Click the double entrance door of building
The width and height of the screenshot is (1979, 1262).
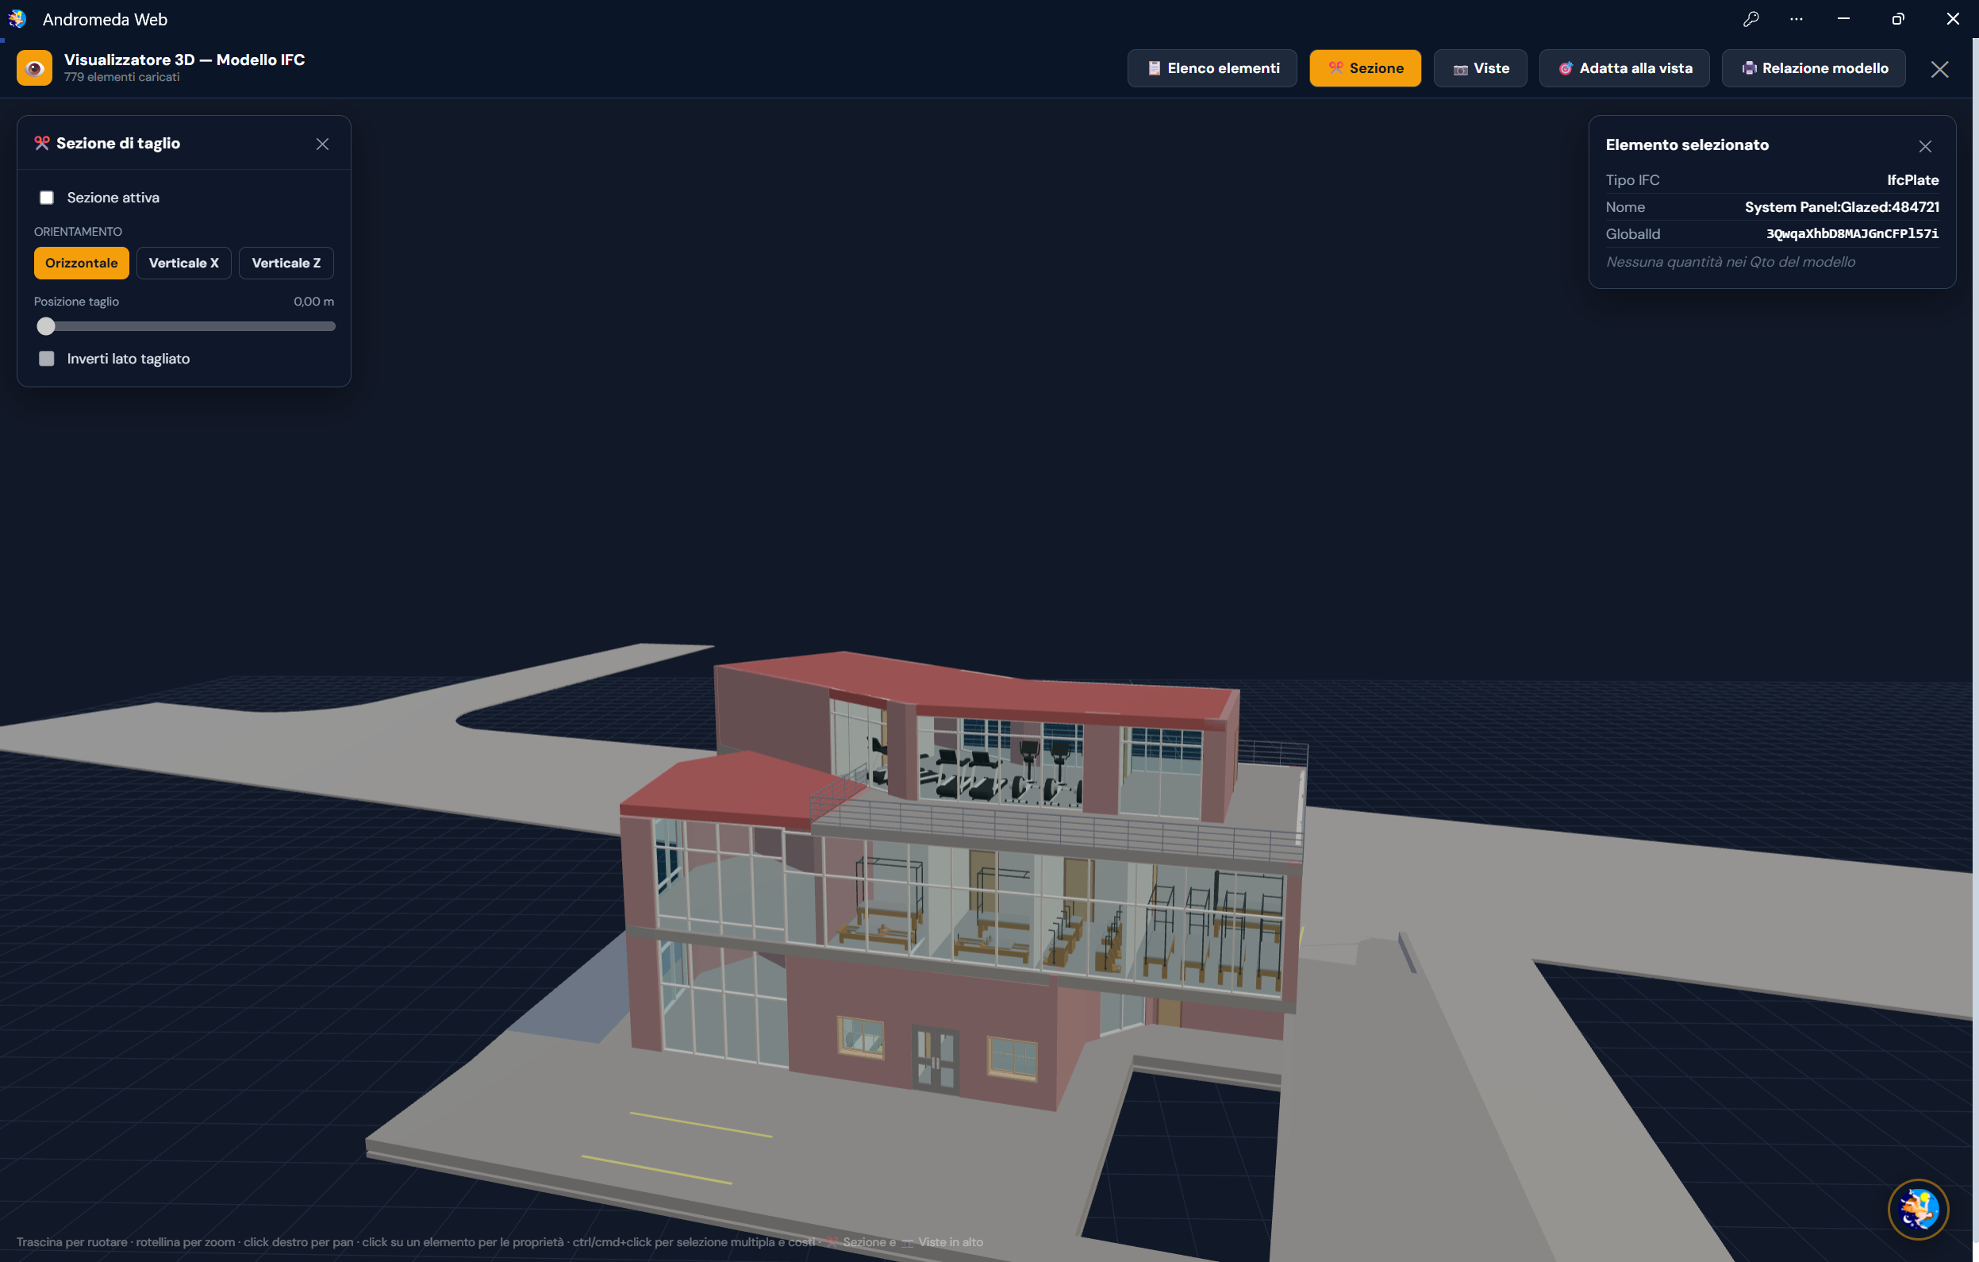tap(936, 1059)
